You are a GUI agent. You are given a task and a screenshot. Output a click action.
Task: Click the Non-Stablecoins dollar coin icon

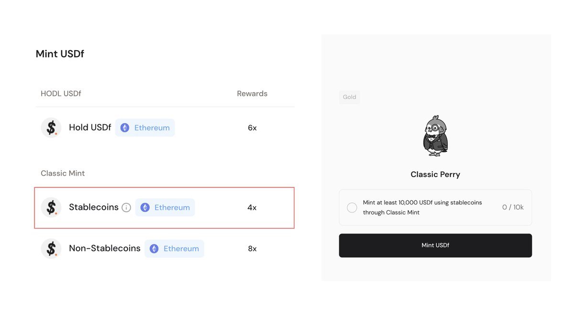(51, 249)
